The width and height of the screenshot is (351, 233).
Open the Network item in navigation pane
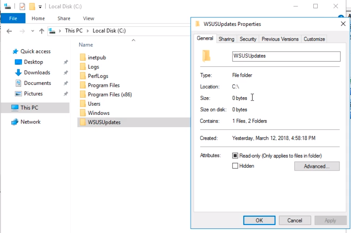[30, 122]
